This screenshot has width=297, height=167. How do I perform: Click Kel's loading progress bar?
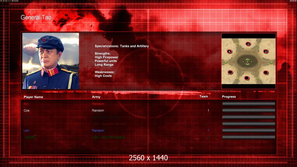(249, 104)
